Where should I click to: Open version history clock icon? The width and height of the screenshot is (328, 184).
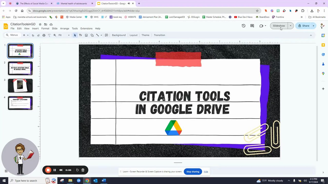pyautogui.click(x=243, y=26)
